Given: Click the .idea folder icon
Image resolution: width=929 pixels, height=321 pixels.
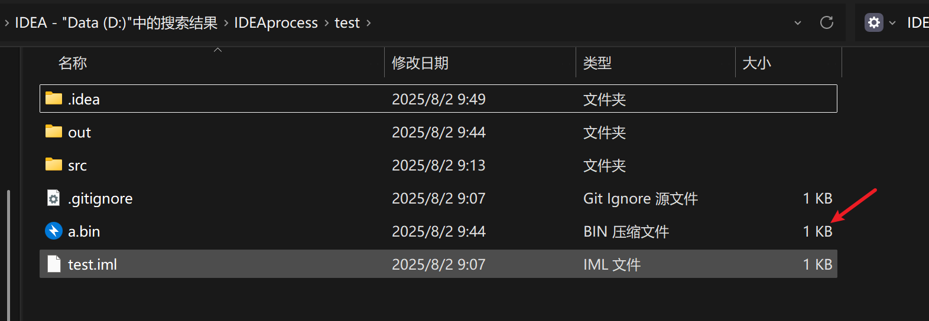Looking at the screenshot, I should click(x=54, y=98).
